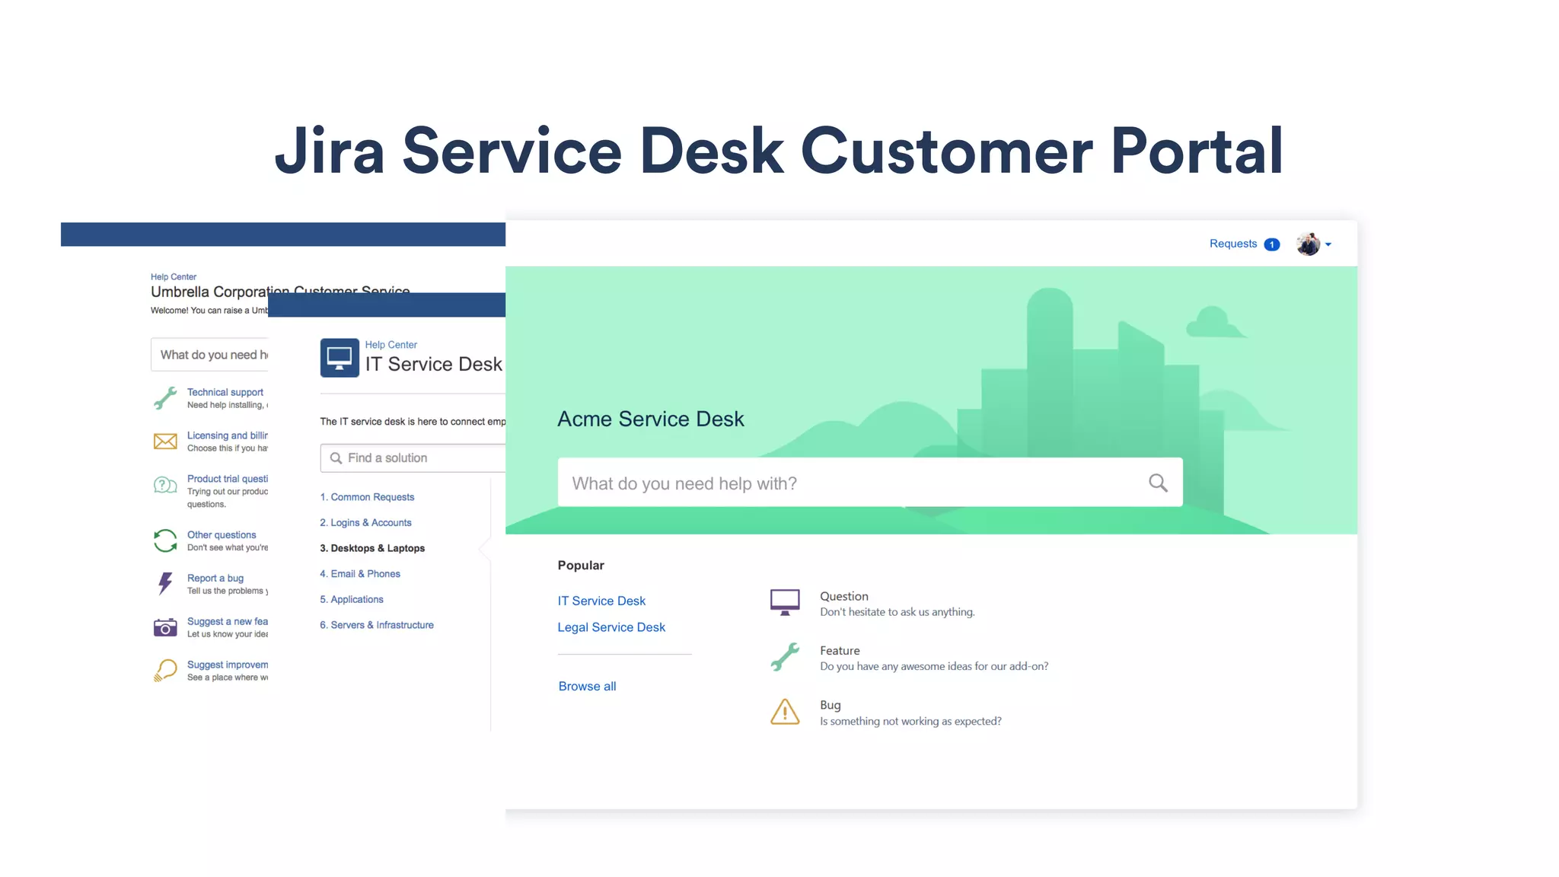The height and width of the screenshot is (877, 1559).
Task: Open Requests link in Acme portal
Action: pos(1232,244)
